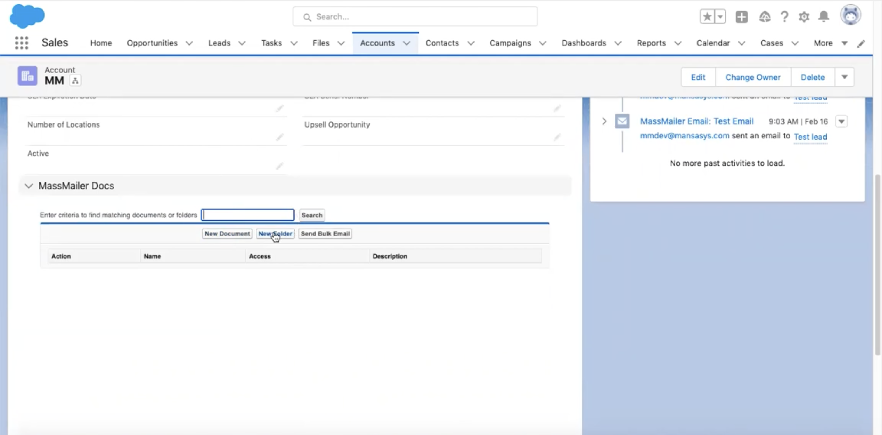The width and height of the screenshot is (882, 435).
Task: Expand the More navigation menu
Action: click(x=831, y=43)
